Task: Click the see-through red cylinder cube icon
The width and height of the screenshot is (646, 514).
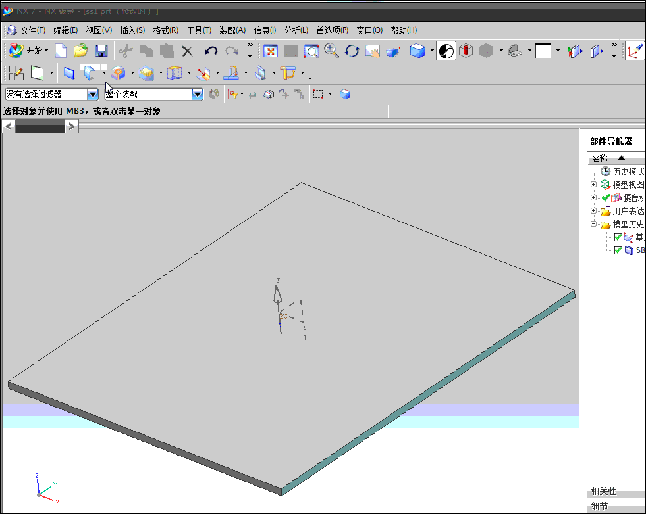Action: pyautogui.click(x=466, y=51)
